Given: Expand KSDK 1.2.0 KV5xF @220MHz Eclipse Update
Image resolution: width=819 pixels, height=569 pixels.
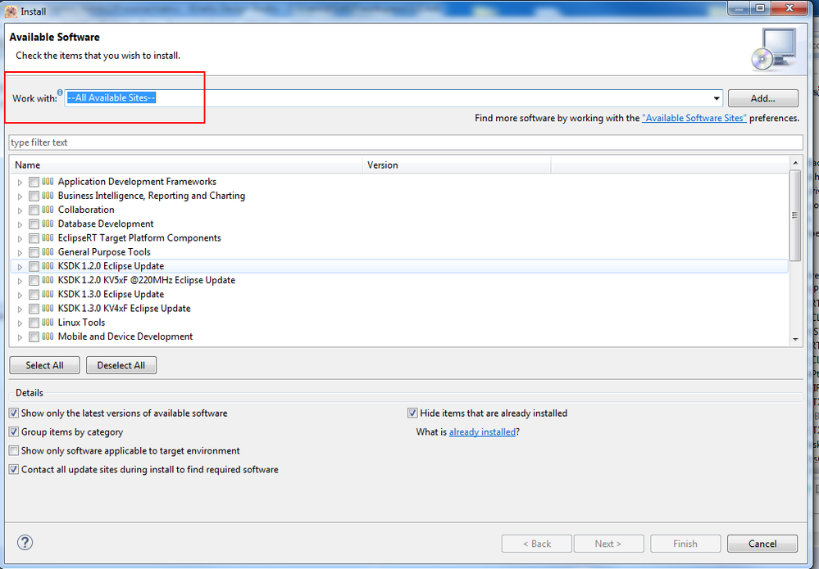Looking at the screenshot, I should pos(20,281).
